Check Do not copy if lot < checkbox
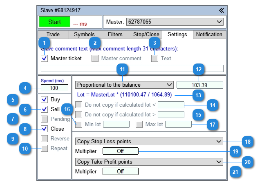This screenshot has height=186, width=262. 79,105
